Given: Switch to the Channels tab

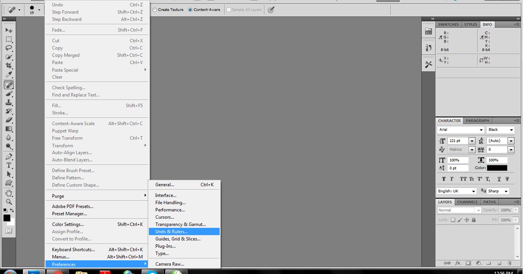Looking at the screenshot, I should coord(467,202).
